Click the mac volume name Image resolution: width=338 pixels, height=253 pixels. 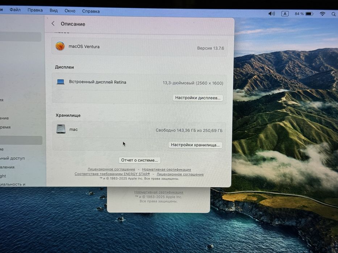pyautogui.click(x=74, y=129)
